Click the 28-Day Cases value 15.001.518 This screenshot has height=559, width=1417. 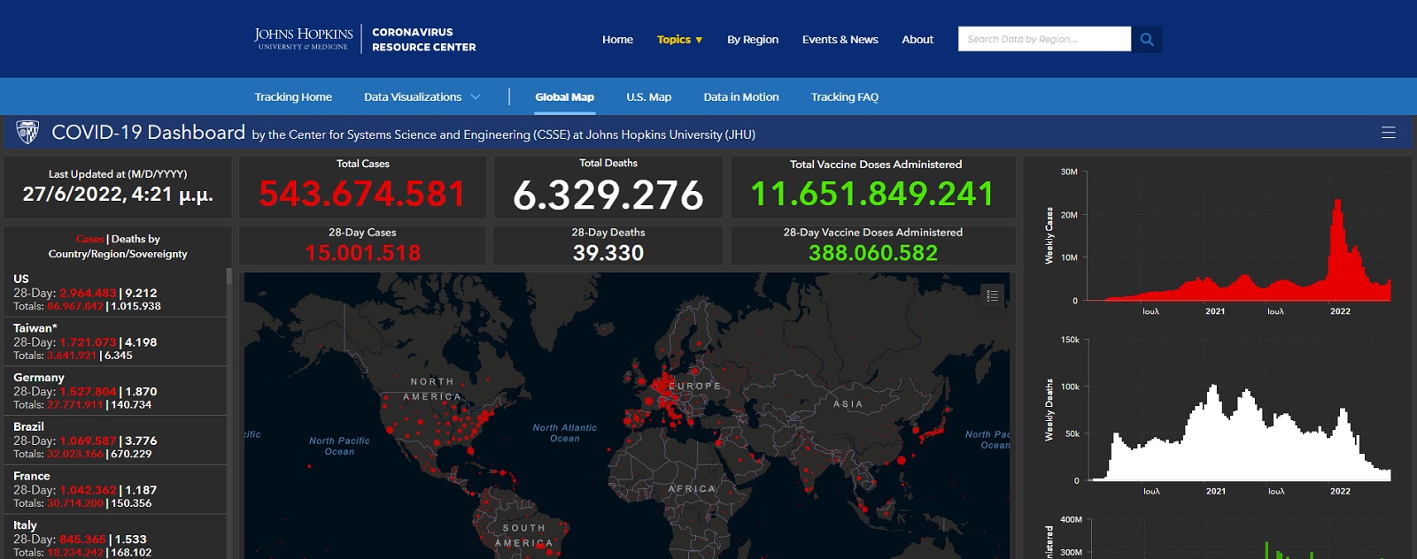click(362, 253)
